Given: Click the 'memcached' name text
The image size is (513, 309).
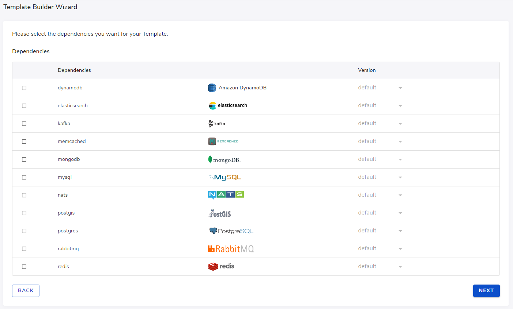Looking at the screenshot, I should (x=72, y=142).
